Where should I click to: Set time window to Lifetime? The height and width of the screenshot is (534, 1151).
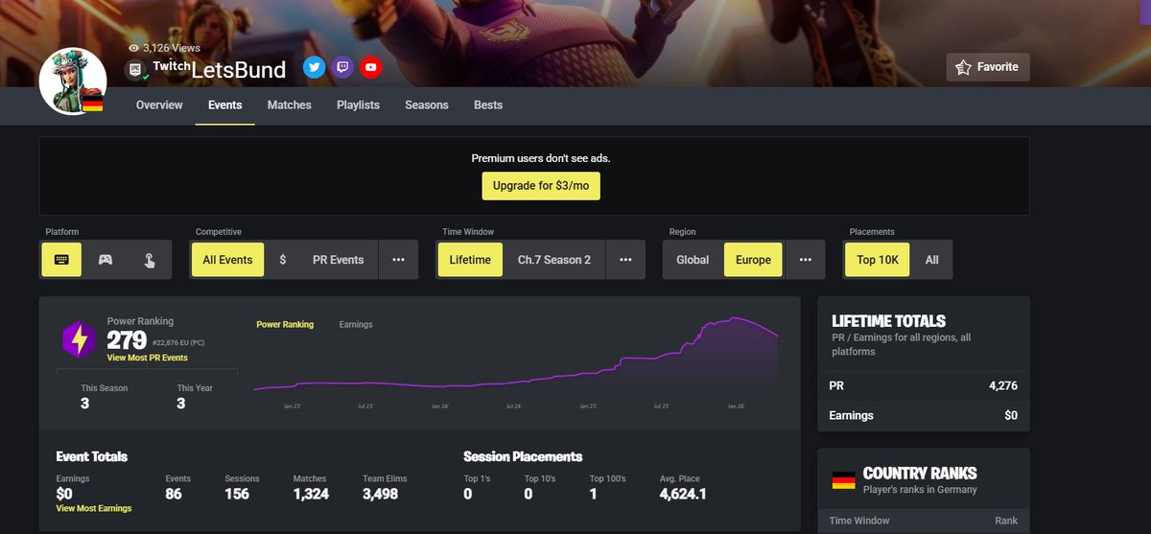[x=470, y=260]
